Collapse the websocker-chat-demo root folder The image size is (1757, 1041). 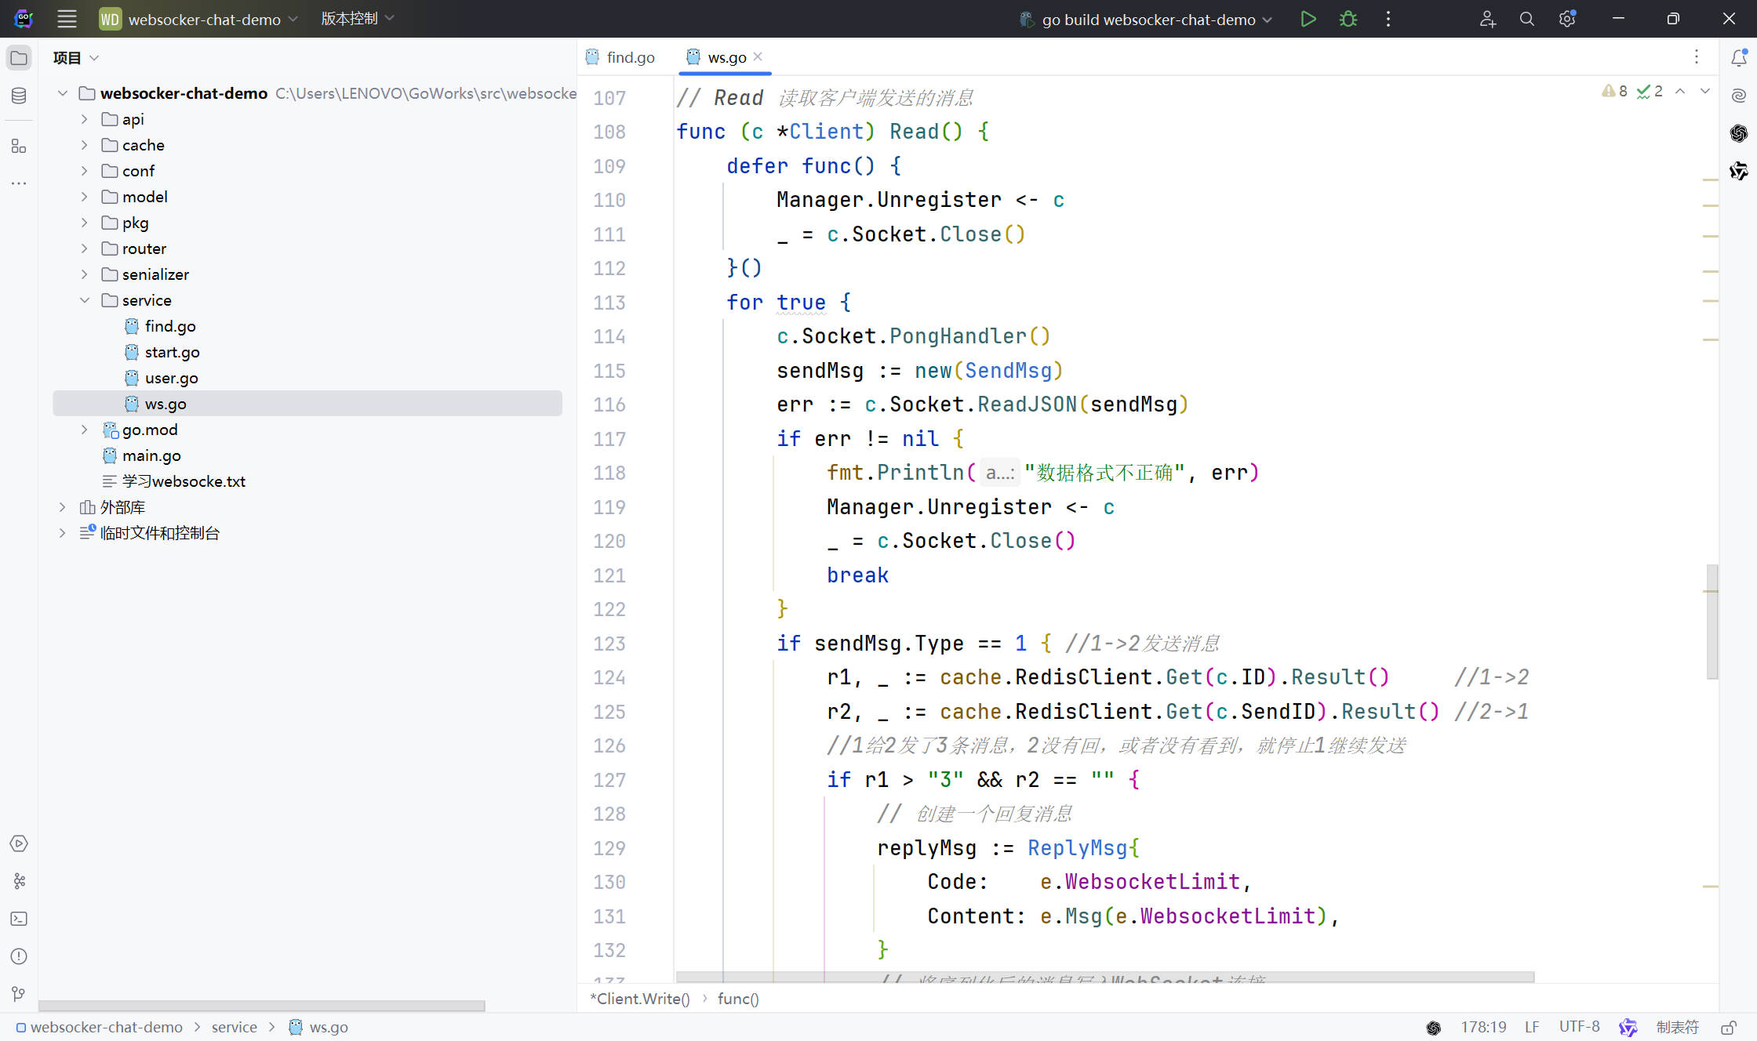click(63, 93)
